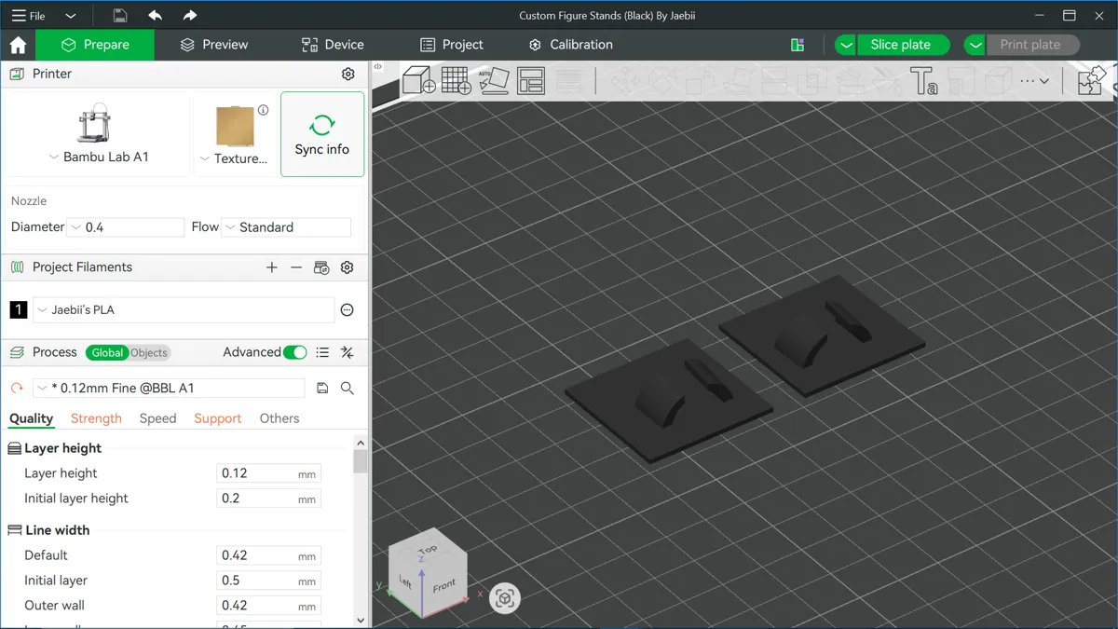This screenshot has height=629, width=1118.
Task: Open the Textured plate type dropdown
Action: click(235, 158)
